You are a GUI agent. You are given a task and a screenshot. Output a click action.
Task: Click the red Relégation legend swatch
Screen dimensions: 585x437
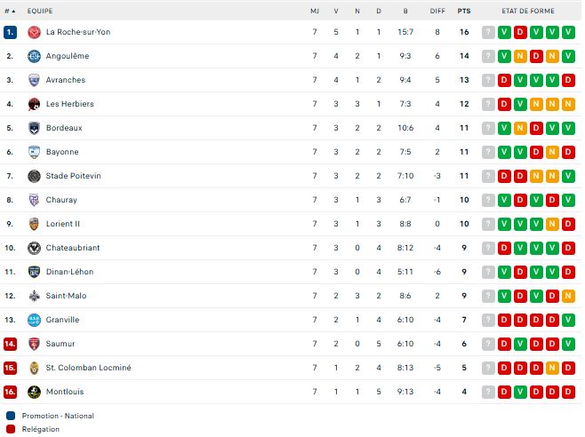tap(10, 428)
